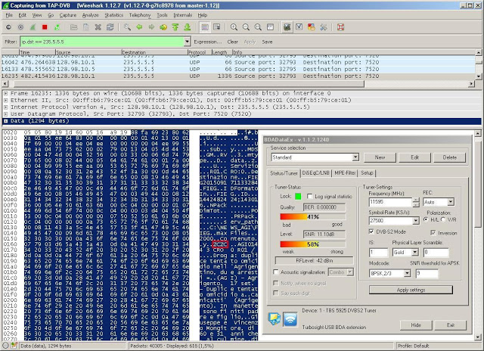
Task: Expand User Datagram Protocol row
Action: click(x=5, y=114)
